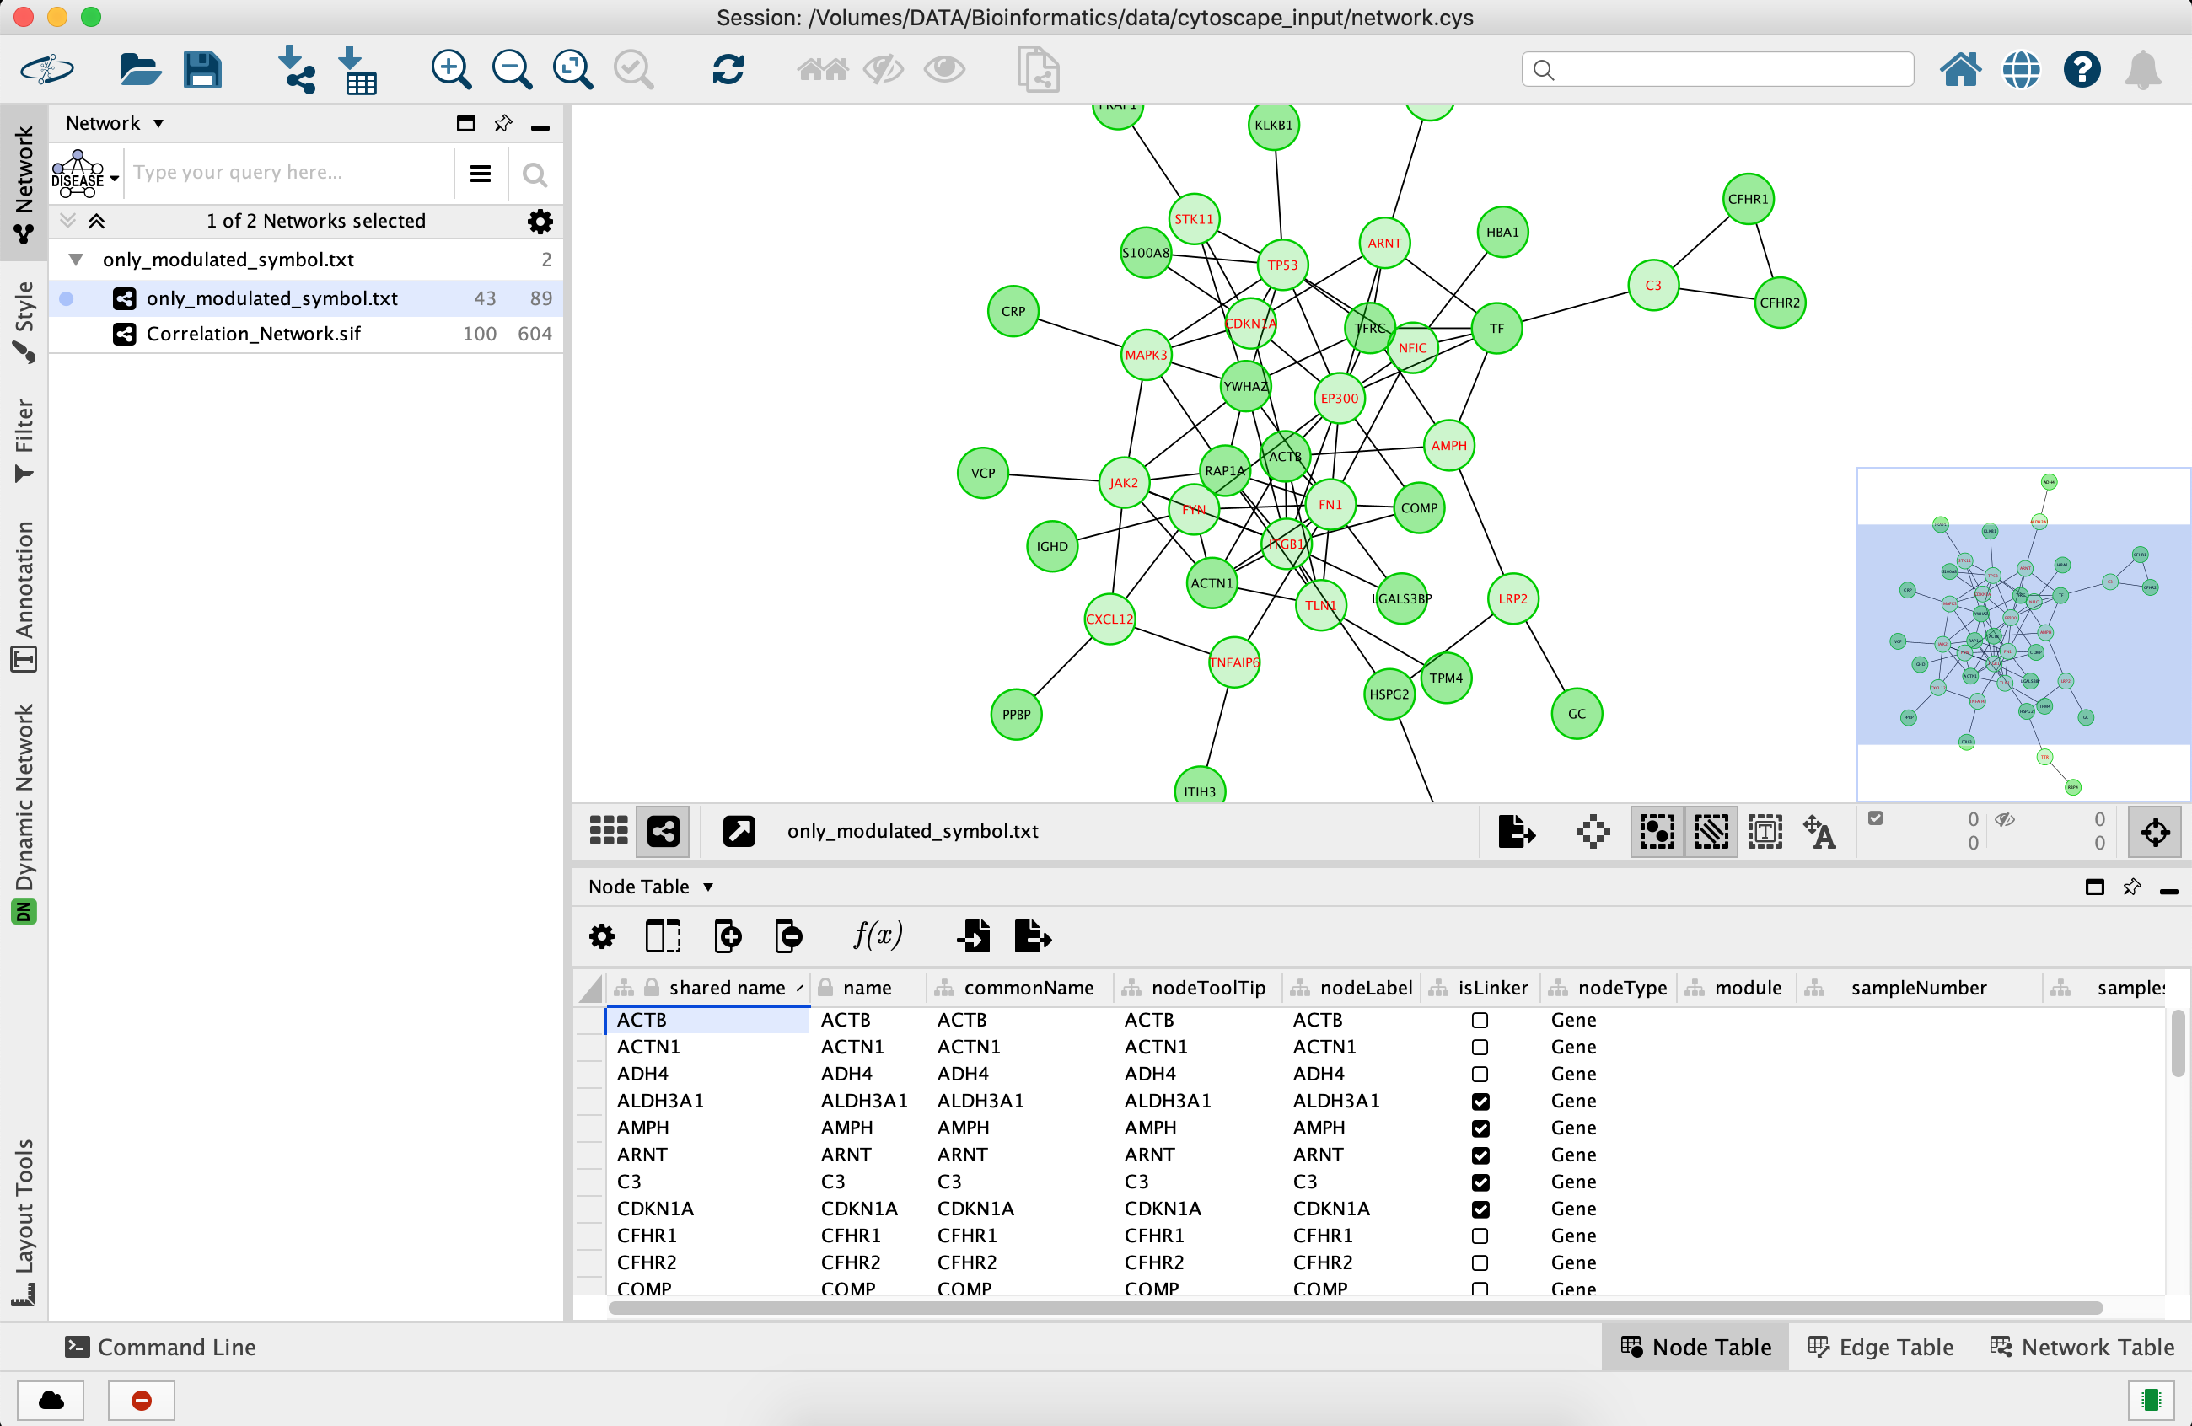Toggle edge selection mode button
The height and width of the screenshot is (1426, 2192).
coord(1711,831)
